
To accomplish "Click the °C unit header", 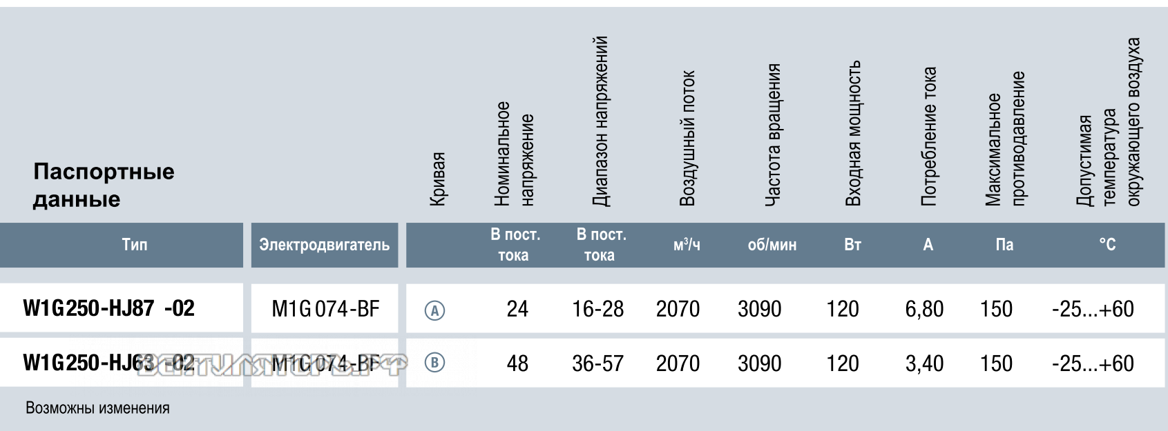I will pos(1107,244).
